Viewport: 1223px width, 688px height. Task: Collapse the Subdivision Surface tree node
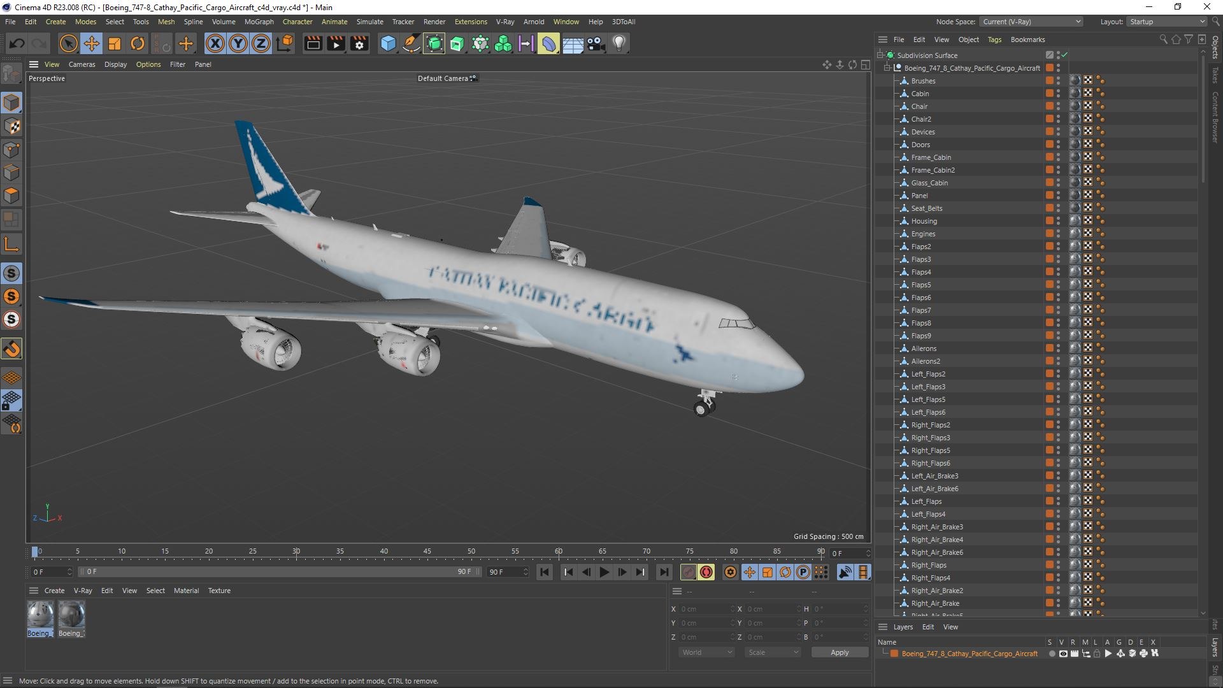click(x=880, y=55)
